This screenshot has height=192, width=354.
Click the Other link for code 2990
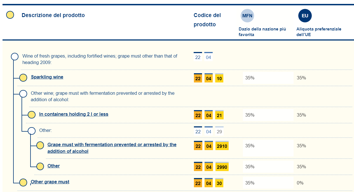click(x=53, y=166)
